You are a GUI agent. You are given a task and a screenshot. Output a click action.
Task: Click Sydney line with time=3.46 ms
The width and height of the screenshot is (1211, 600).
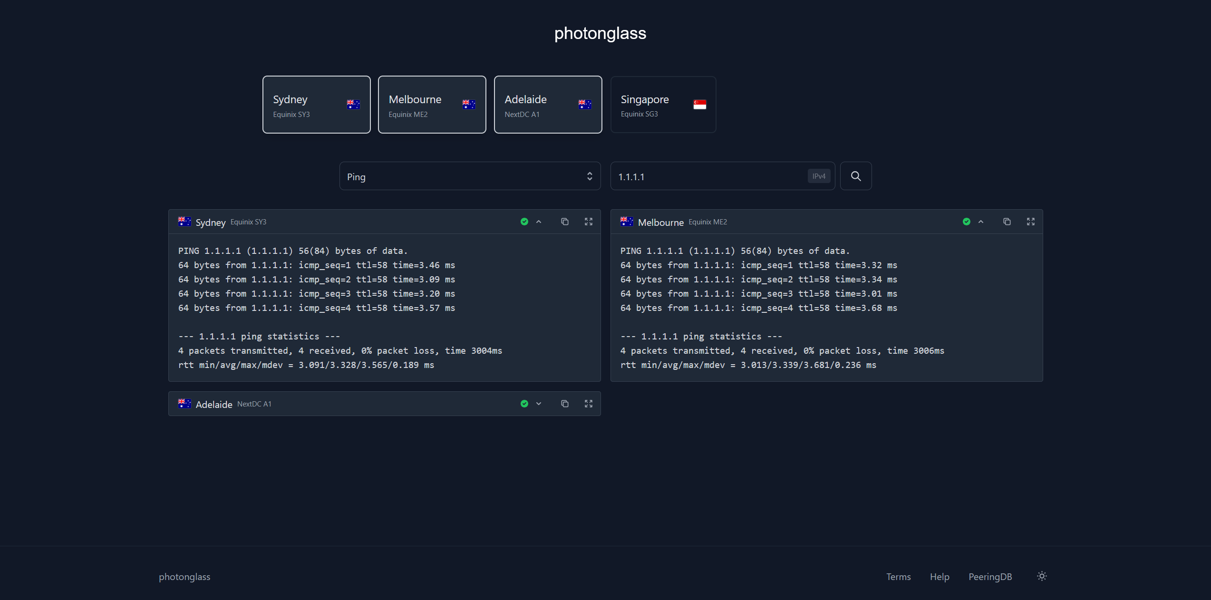[317, 265]
